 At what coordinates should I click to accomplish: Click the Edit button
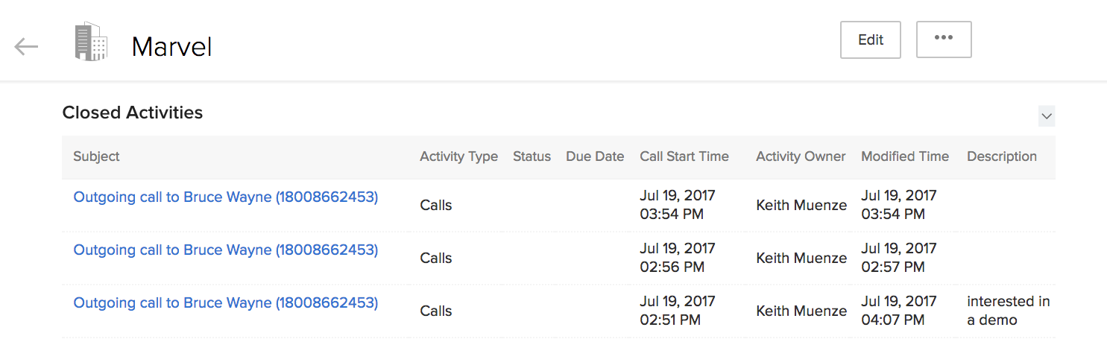(x=871, y=39)
